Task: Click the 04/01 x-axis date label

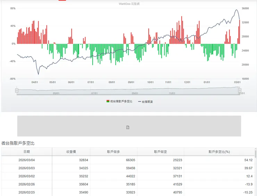Action: 35,82
